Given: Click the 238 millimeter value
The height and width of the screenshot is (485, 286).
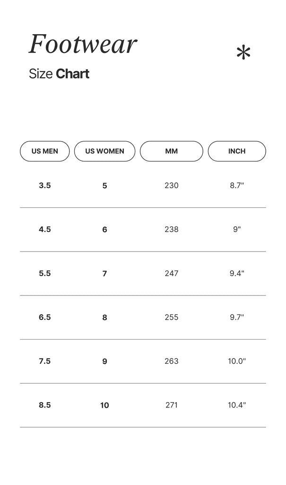Looking at the screenshot, I should 171,229.
